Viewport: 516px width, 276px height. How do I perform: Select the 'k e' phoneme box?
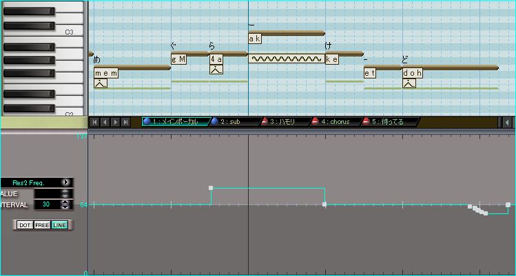click(332, 60)
